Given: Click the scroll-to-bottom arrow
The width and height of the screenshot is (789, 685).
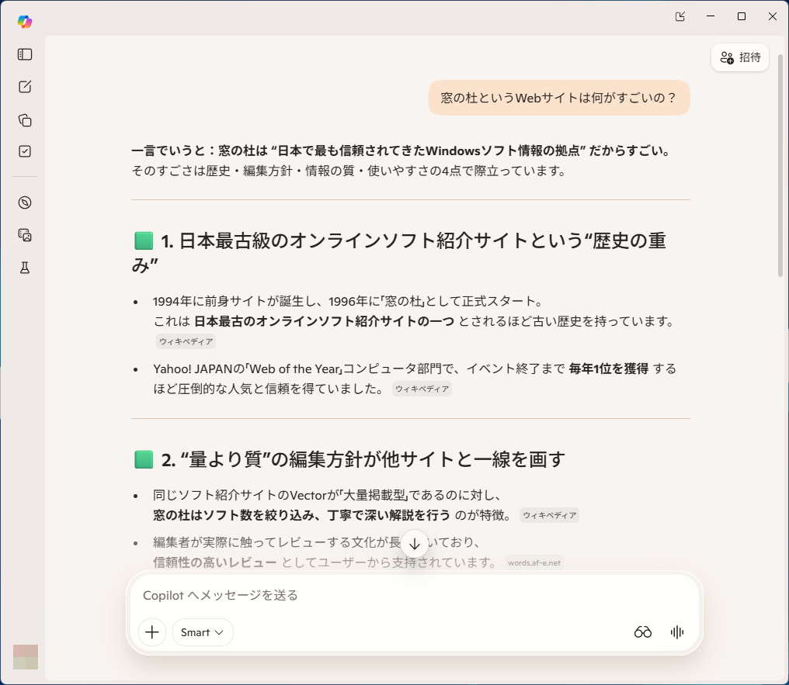Looking at the screenshot, I should pos(415,544).
